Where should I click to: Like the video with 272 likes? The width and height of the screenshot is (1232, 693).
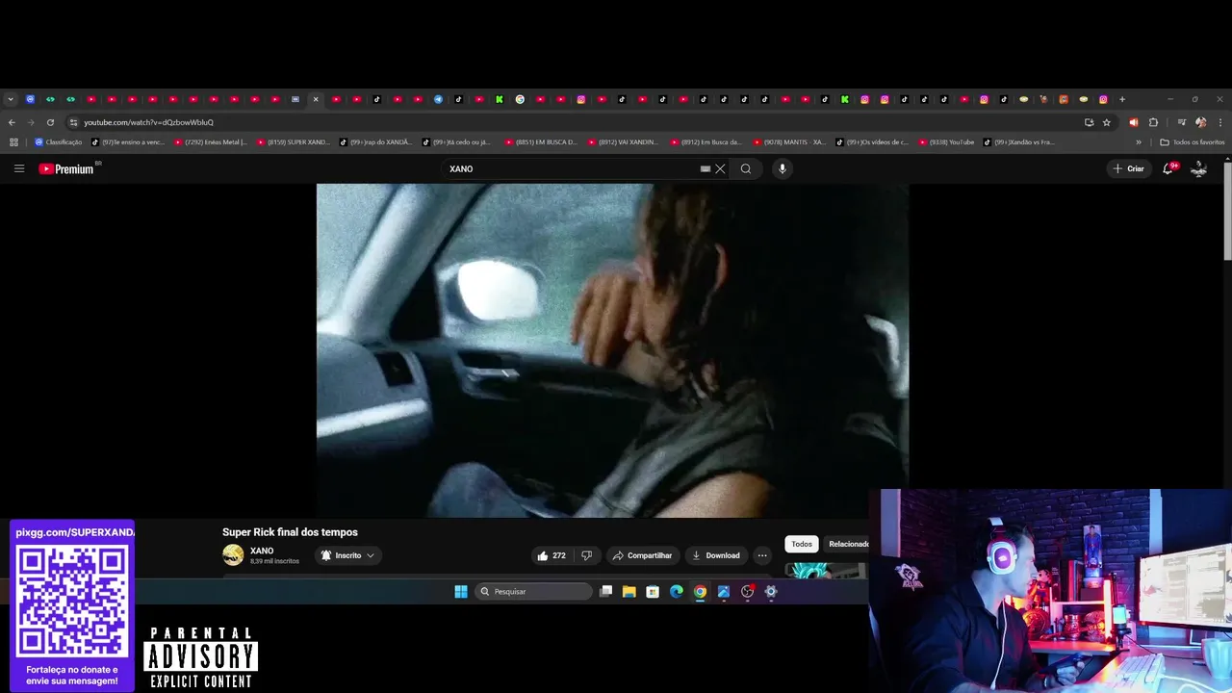pyautogui.click(x=552, y=555)
